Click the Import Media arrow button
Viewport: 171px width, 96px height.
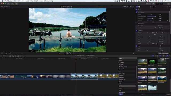tap(9, 4)
